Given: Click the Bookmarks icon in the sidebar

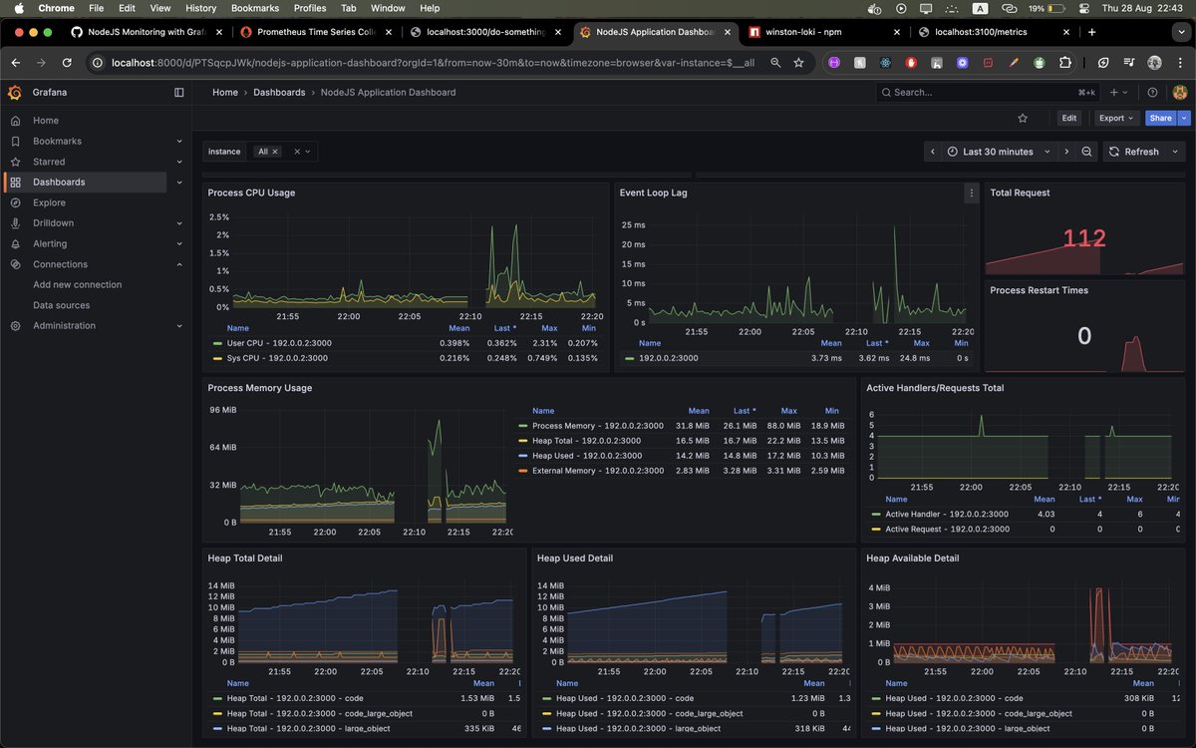Looking at the screenshot, I should pyautogui.click(x=15, y=141).
